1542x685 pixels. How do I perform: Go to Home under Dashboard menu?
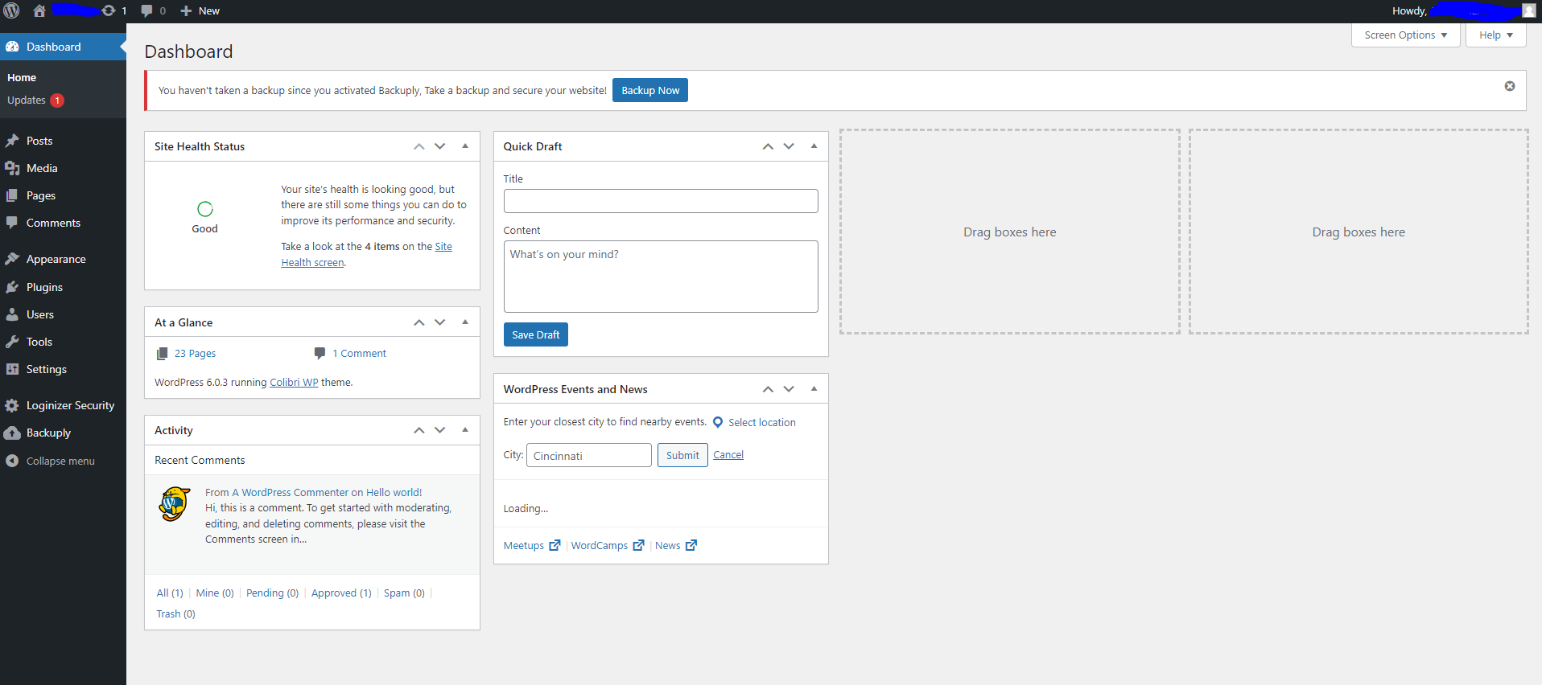(x=22, y=78)
